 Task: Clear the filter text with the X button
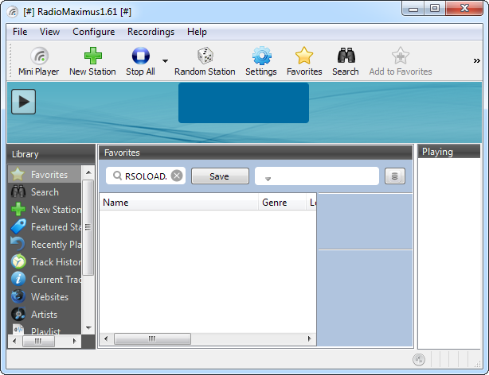pyautogui.click(x=177, y=176)
